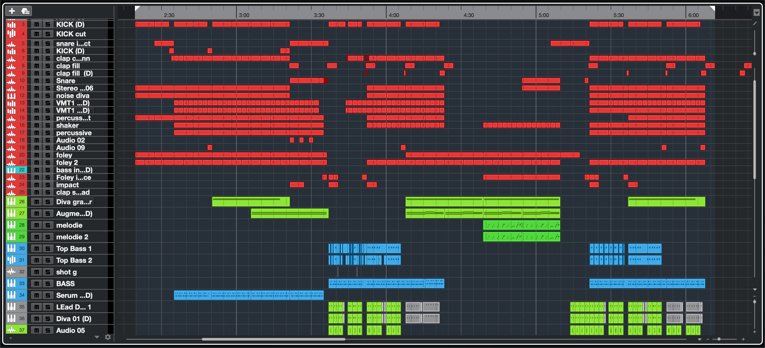This screenshot has width=765, height=348.
Task: Click gray waveform icon of shot g
Action: coord(12,272)
